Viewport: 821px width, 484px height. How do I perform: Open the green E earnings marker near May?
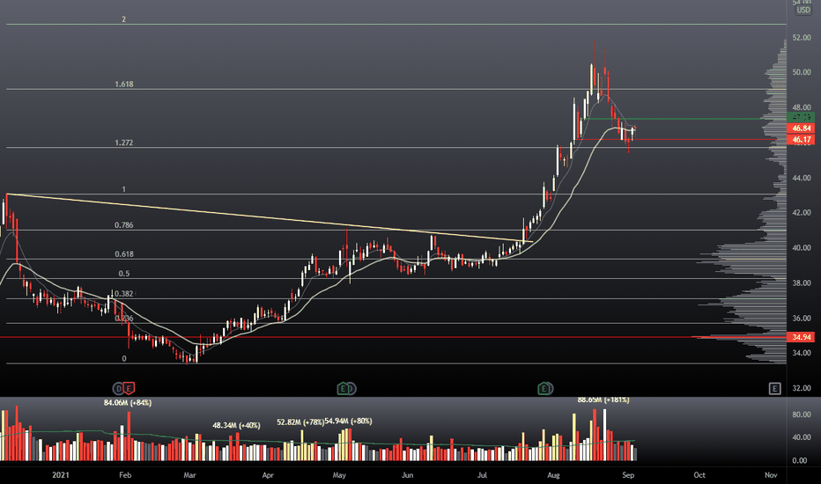point(344,388)
